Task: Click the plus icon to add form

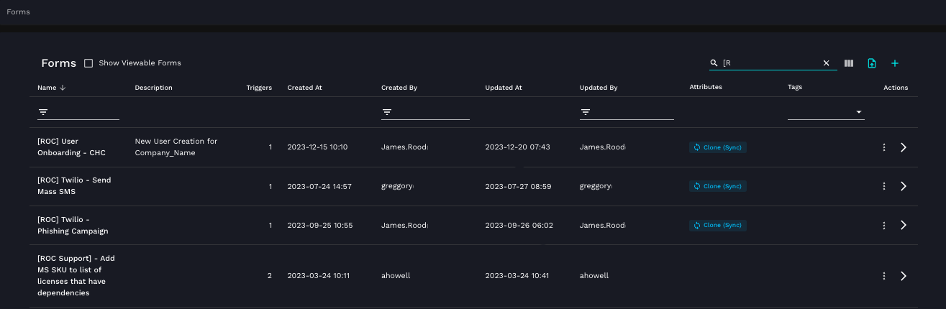Action: pyautogui.click(x=895, y=63)
